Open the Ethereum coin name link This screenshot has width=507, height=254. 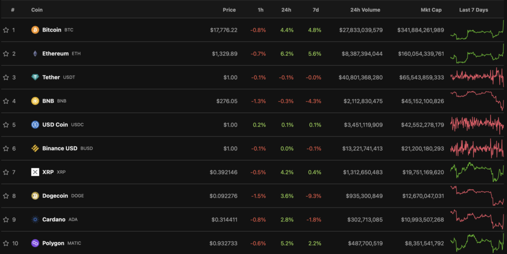pos(55,54)
